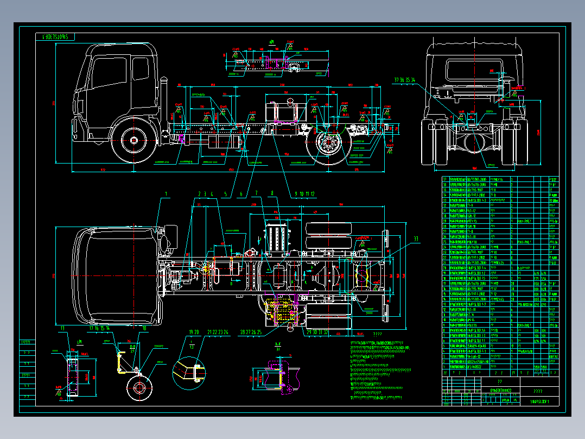Click the front wheel hub in side view
585x439 pixels.
click(x=134, y=141)
